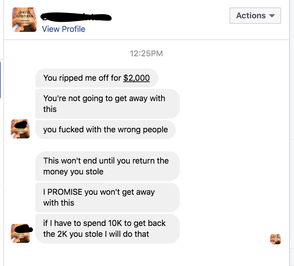Click the small seen-receipt avatar
The height and width of the screenshot is (266, 294).
click(x=276, y=239)
